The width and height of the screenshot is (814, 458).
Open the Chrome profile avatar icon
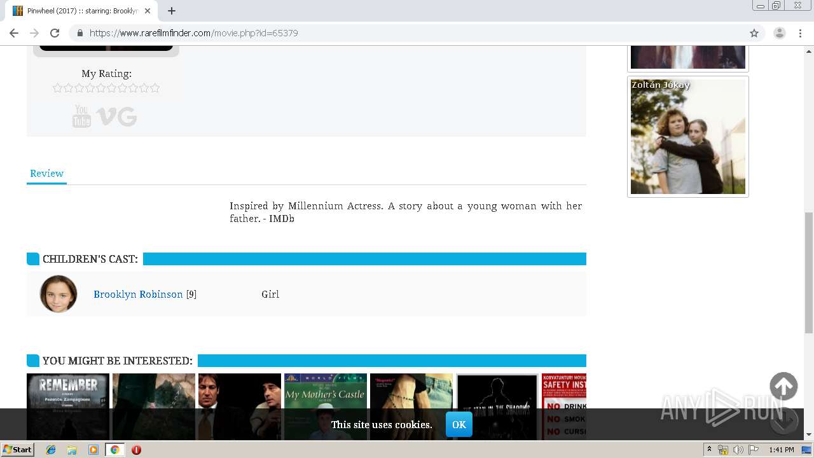[780, 33]
